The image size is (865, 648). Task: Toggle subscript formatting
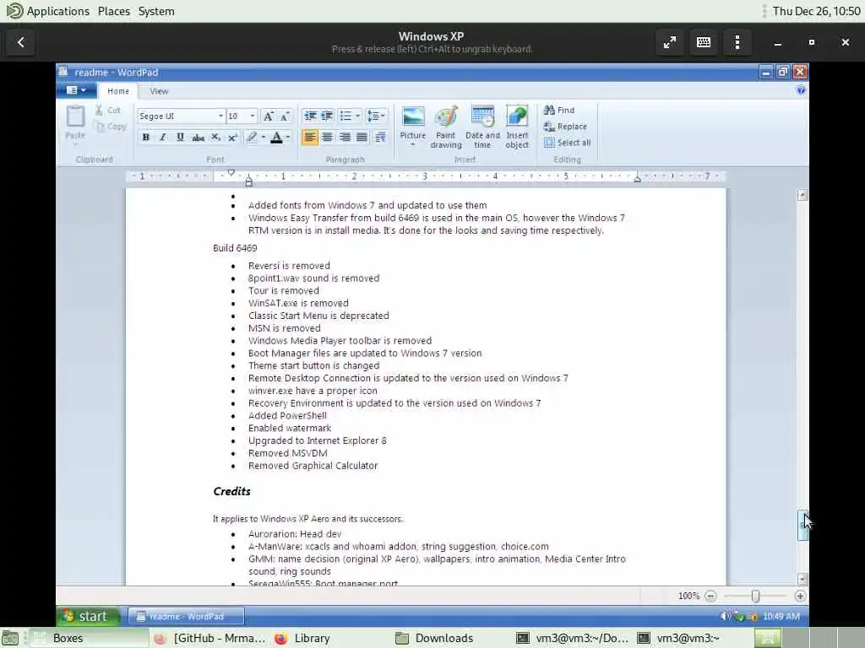pyautogui.click(x=215, y=138)
